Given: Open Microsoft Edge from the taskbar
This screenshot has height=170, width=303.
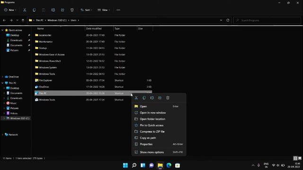Looking at the screenshot, I should 169,165.
